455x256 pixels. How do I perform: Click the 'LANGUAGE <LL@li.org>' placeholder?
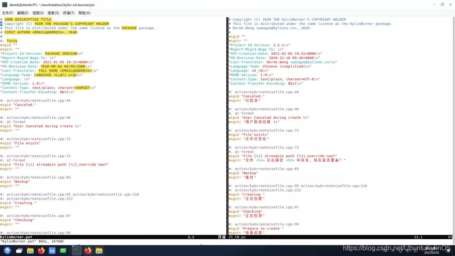click(56, 75)
